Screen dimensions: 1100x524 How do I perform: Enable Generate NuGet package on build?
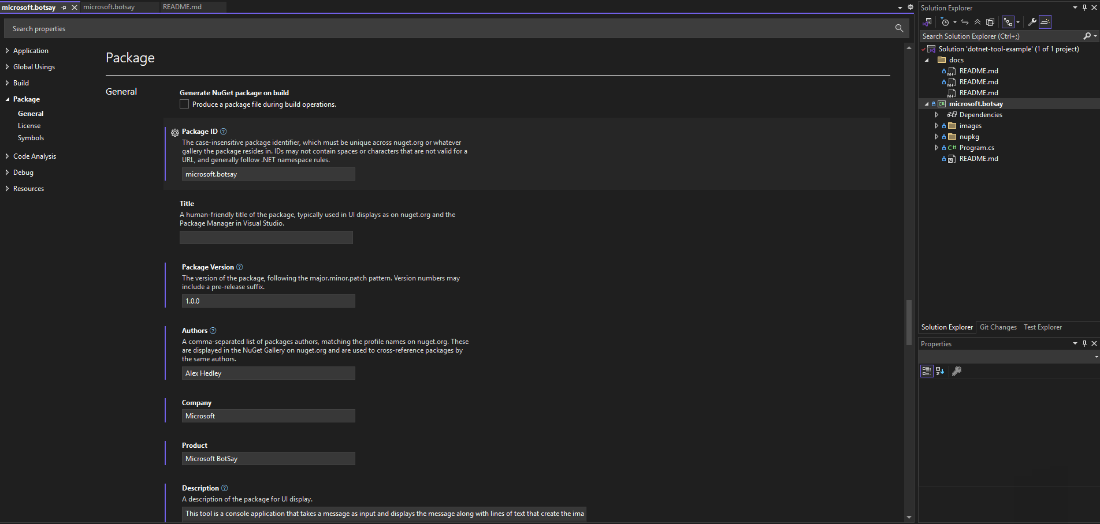[x=184, y=104]
